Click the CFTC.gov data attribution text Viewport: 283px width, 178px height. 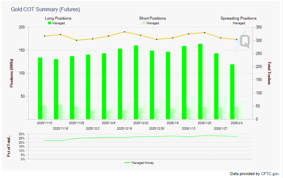click(x=254, y=174)
